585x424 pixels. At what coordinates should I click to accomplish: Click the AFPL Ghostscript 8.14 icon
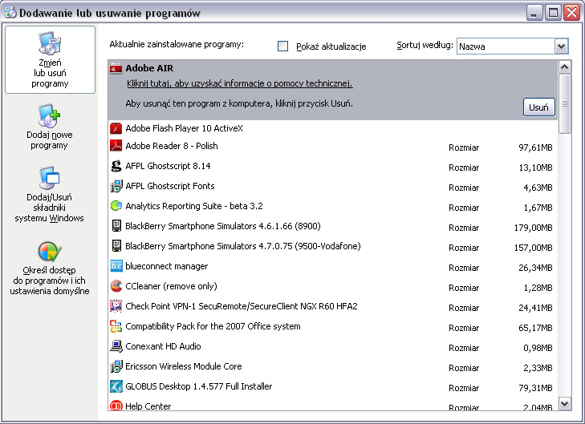coord(116,166)
